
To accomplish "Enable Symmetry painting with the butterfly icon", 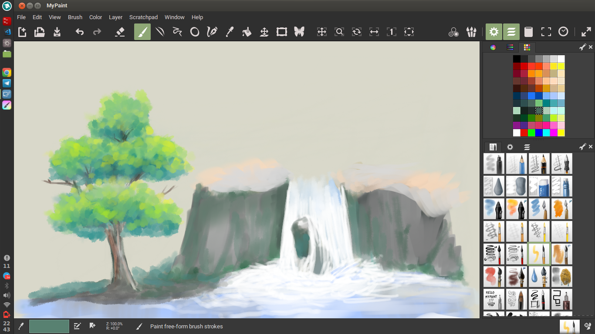I will point(299,31).
